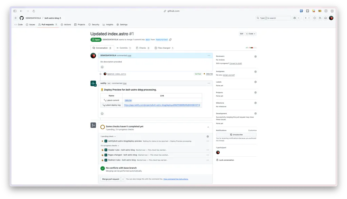
Task: Switch to the Commits tab
Action: coord(124,48)
